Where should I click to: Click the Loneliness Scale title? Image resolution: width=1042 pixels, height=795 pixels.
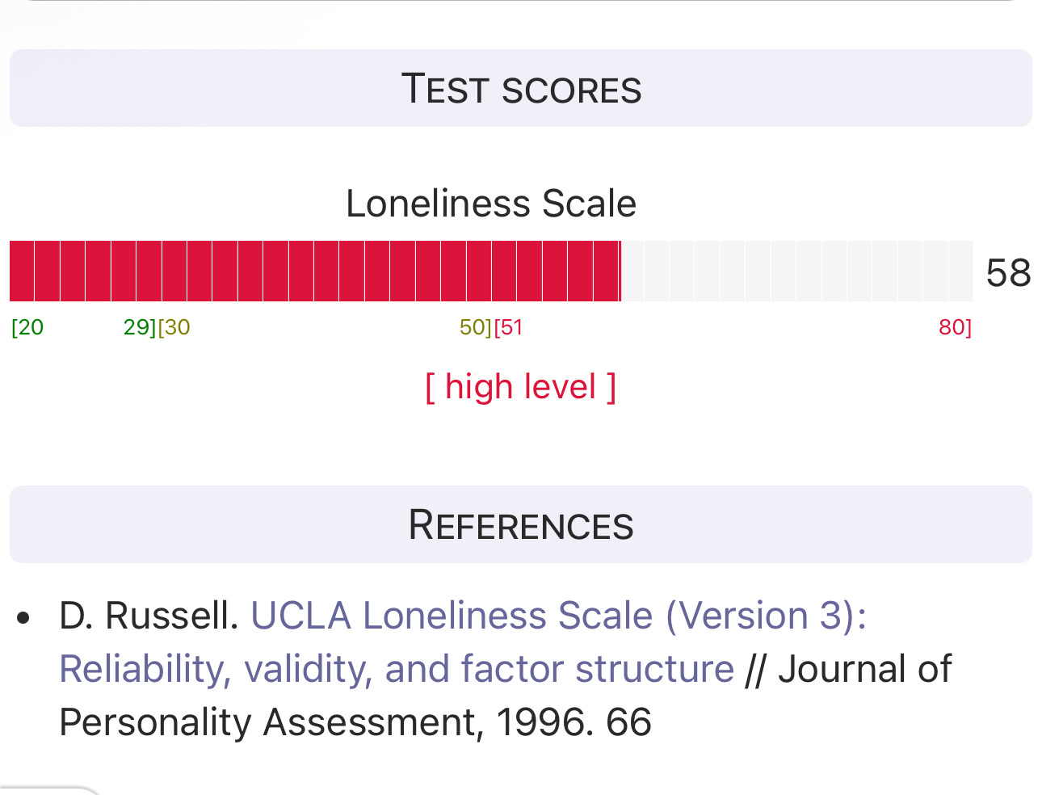tap(491, 204)
